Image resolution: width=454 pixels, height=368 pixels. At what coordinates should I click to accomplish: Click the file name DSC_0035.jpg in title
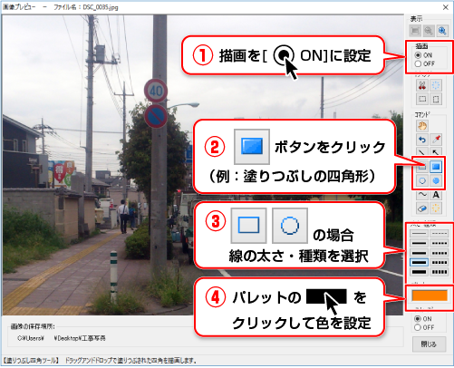pyautogui.click(x=101, y=7)
